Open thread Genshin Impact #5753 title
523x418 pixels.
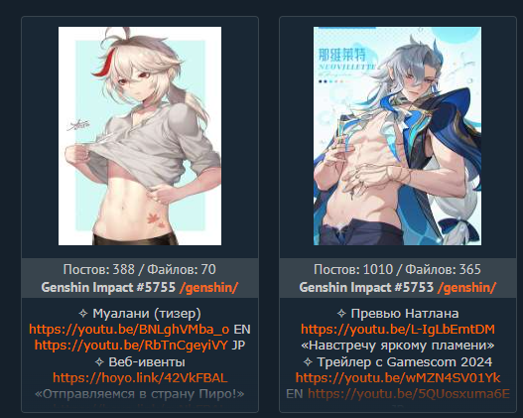pos(366,287)
